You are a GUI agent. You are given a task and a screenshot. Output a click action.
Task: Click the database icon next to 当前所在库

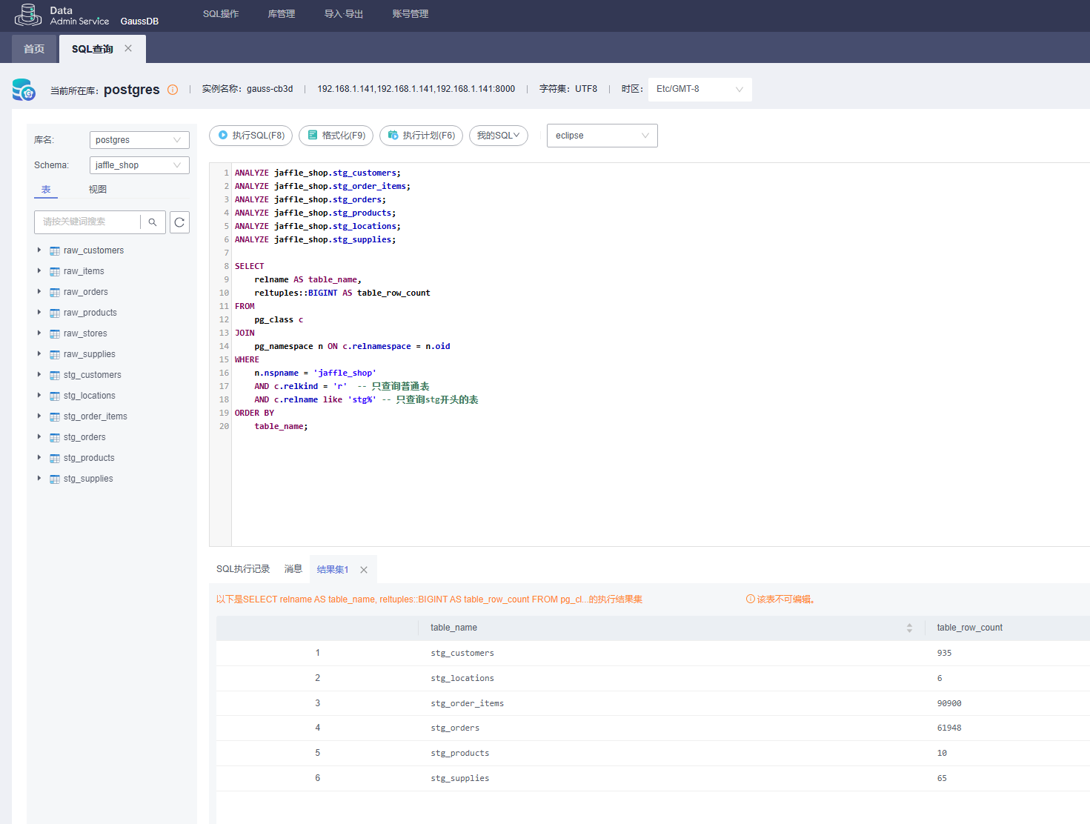[24, 90]
